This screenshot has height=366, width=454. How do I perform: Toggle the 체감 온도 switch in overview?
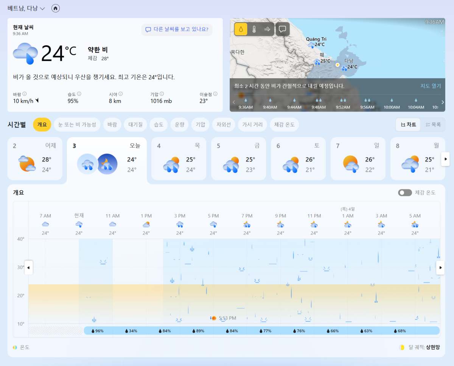pos(404,193)
